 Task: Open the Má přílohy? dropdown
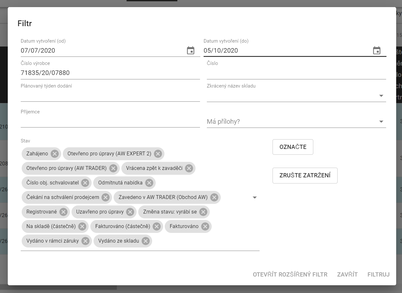381,121
